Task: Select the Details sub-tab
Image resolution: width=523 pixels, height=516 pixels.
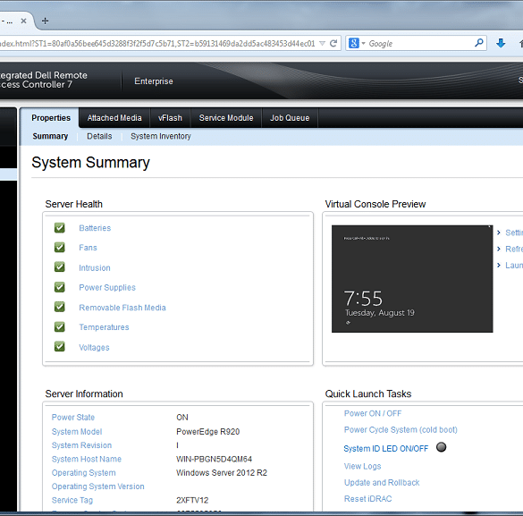Action: click(99, 136)
